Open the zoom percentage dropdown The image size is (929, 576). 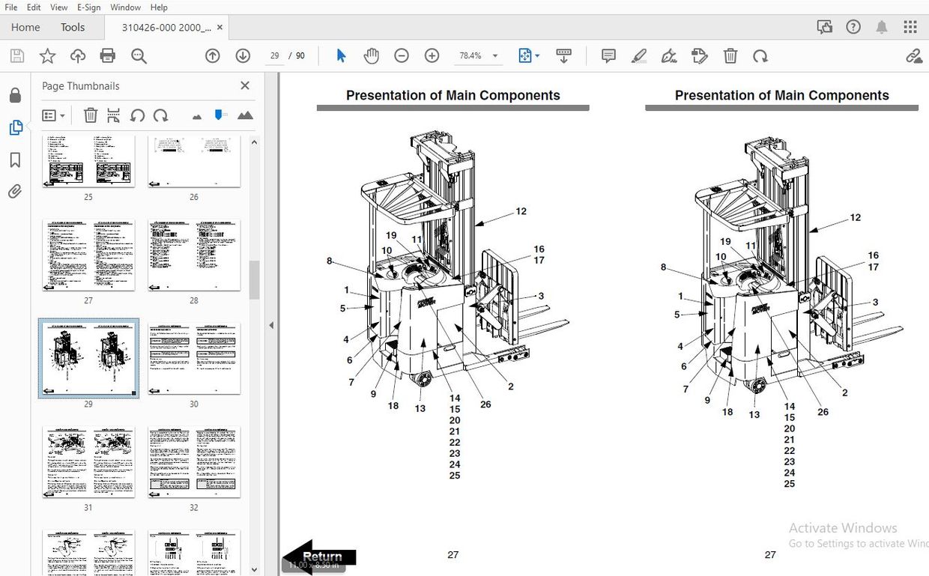tap(494, 55)
